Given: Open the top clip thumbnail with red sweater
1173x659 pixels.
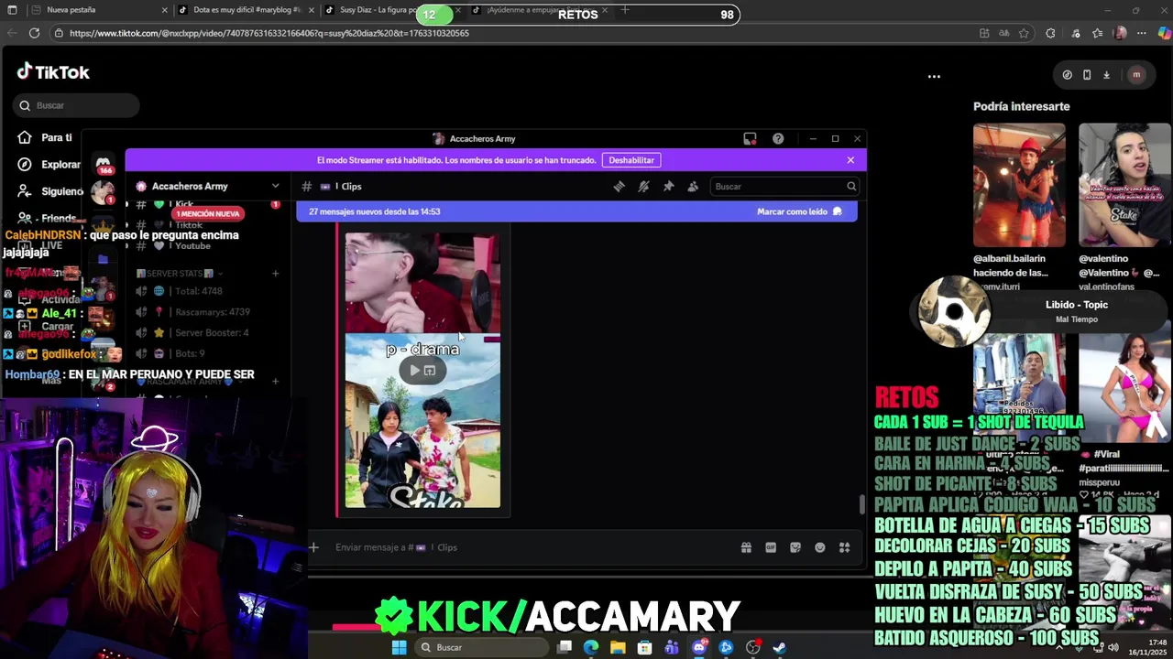Looking at the screenshot, I should click(422, 282).
